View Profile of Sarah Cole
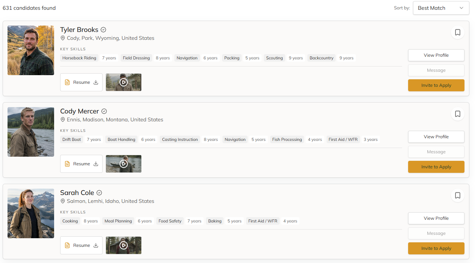This screenshot has height=263, width=475. click(436, 218)
